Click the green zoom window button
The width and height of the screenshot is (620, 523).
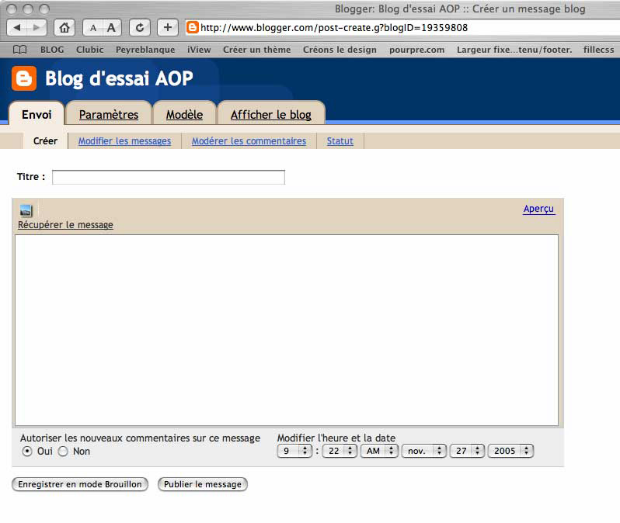44,9
